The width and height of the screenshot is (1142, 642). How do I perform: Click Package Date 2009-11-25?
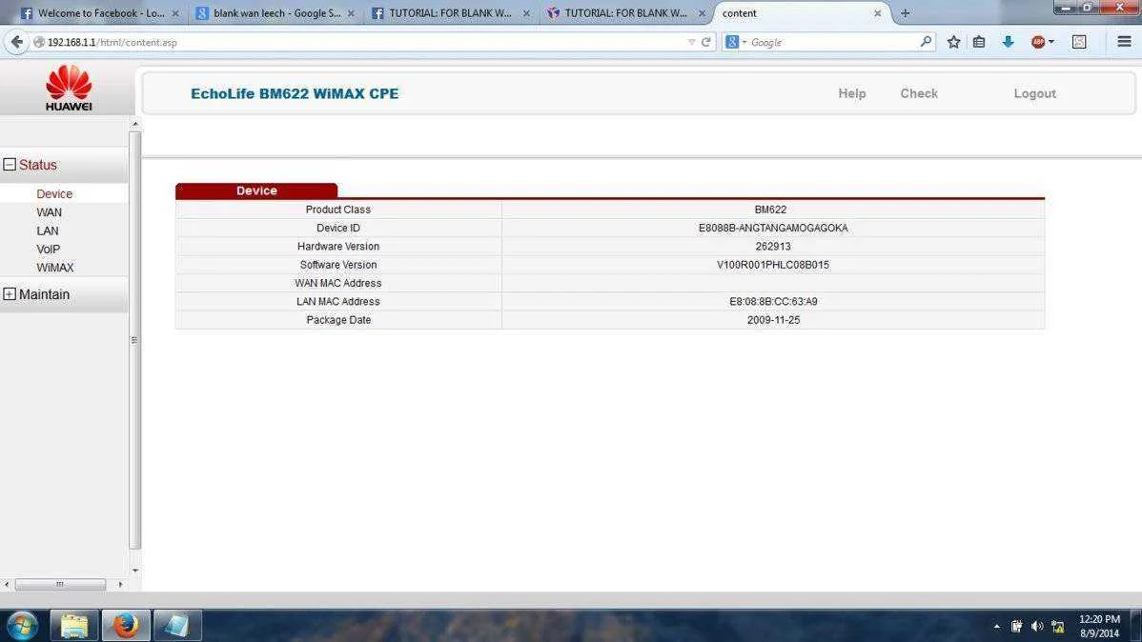(x=773, y=319)
